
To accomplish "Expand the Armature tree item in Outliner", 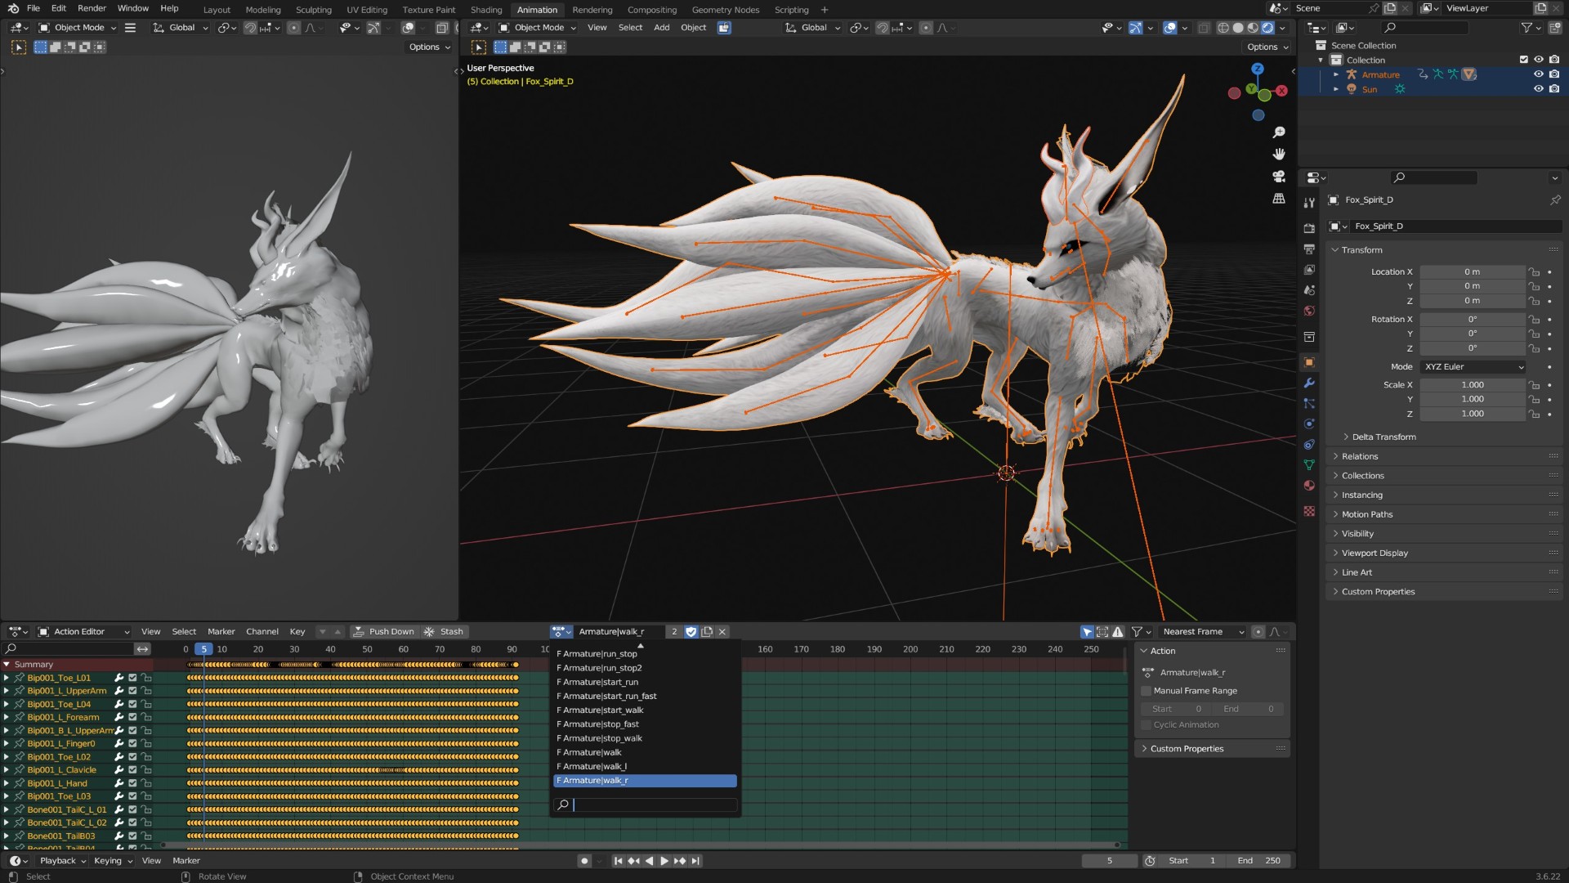I will (x=1336, y=74).
